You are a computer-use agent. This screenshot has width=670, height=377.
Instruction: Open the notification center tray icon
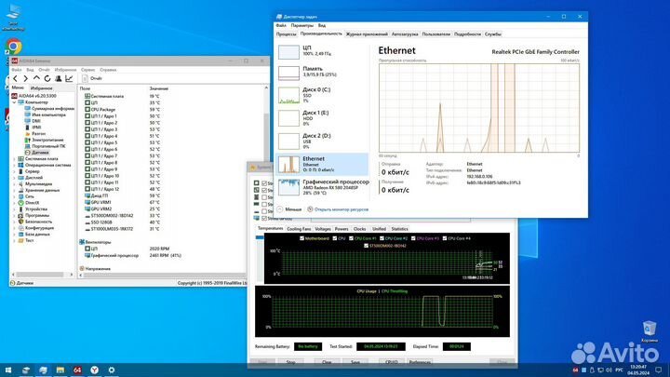pos(659,370)
